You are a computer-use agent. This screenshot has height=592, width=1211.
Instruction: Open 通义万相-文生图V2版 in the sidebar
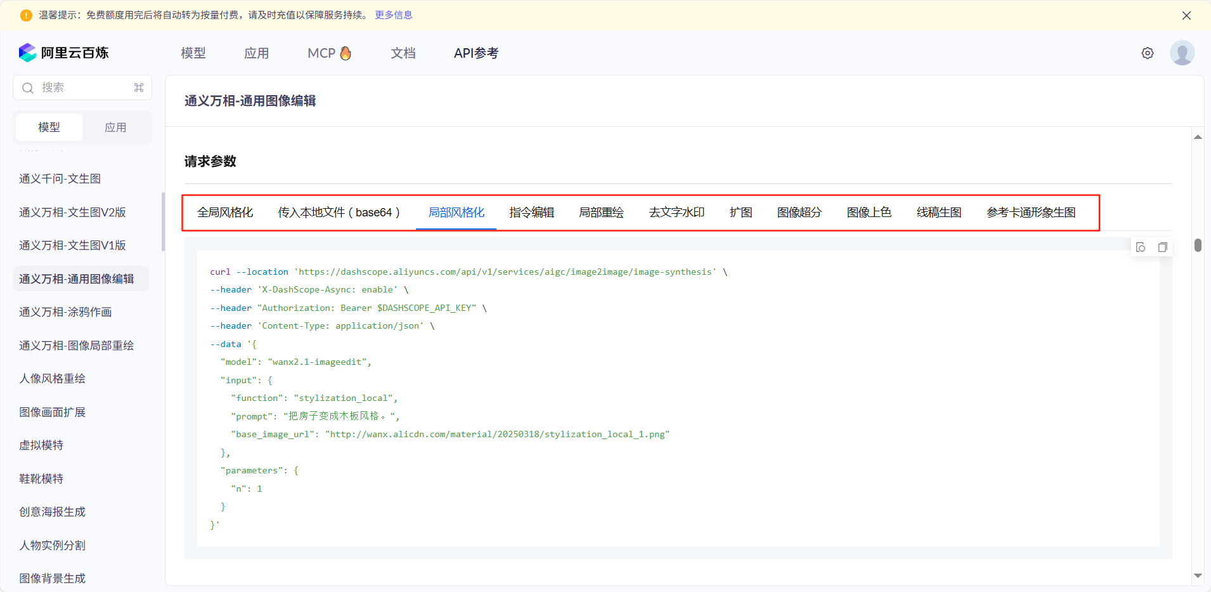(72, 213)
